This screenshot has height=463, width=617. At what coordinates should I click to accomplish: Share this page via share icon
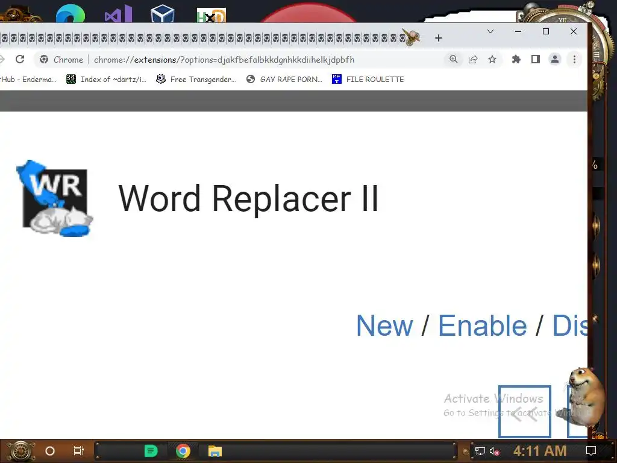pos(472,60)
